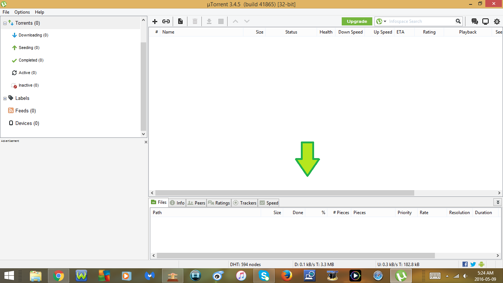Show hidden system tray icons arrow
Screen dimensions: 503x283
(447, 276)
